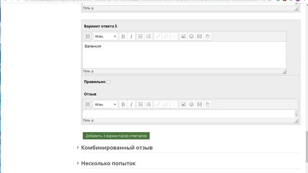
Task: Apply bold in Отзыв editor
Action: [x=123, y=104]
